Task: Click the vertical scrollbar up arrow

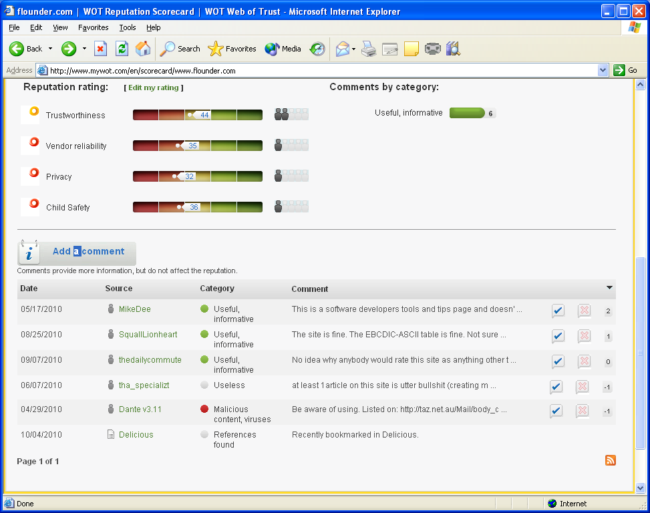Action: click(641, 85)
